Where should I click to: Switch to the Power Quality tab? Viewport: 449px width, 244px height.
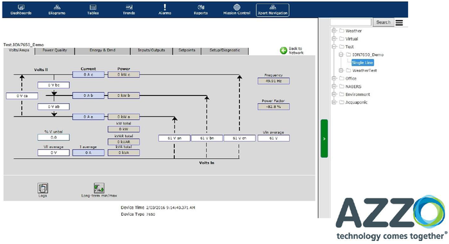click(x=55, y=51)
